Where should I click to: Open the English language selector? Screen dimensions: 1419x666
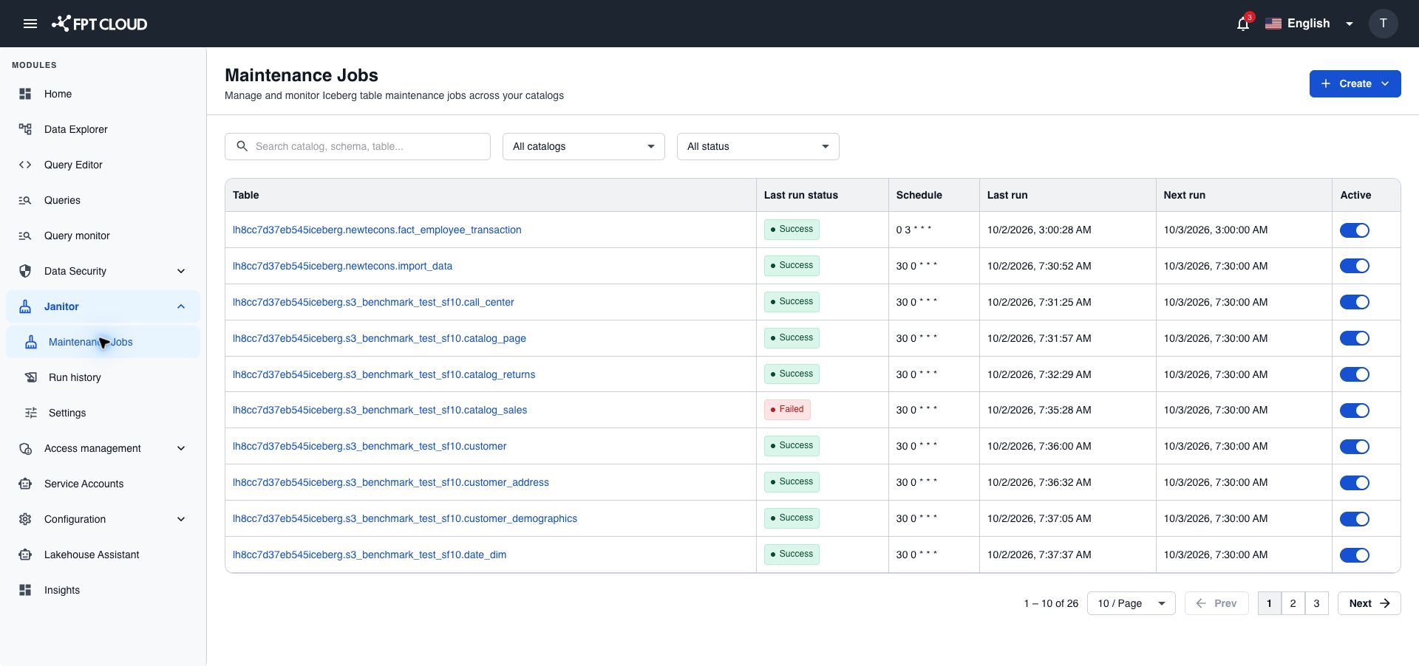click(1309, 24)
